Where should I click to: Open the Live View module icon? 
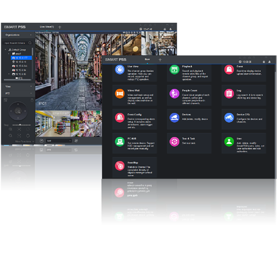pos(120,70)
